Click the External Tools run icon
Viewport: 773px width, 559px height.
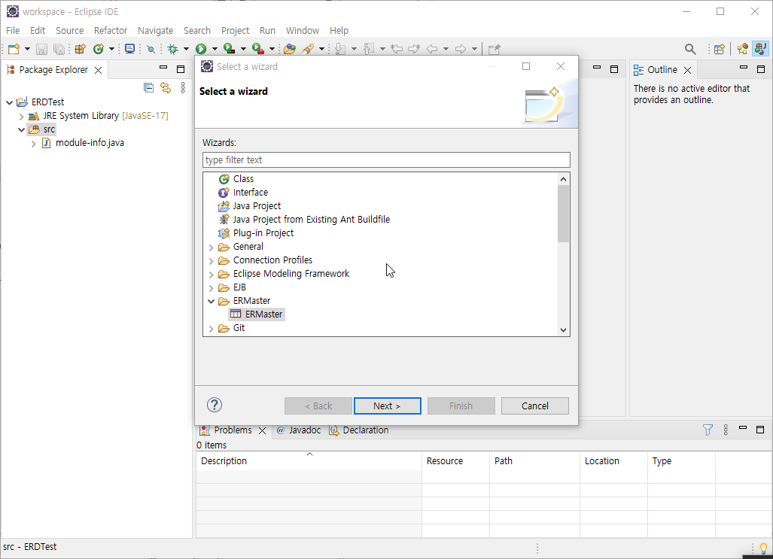[257, 49]
